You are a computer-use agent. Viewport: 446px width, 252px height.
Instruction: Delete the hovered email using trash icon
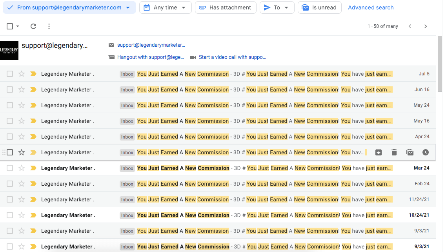coord(394,152)
